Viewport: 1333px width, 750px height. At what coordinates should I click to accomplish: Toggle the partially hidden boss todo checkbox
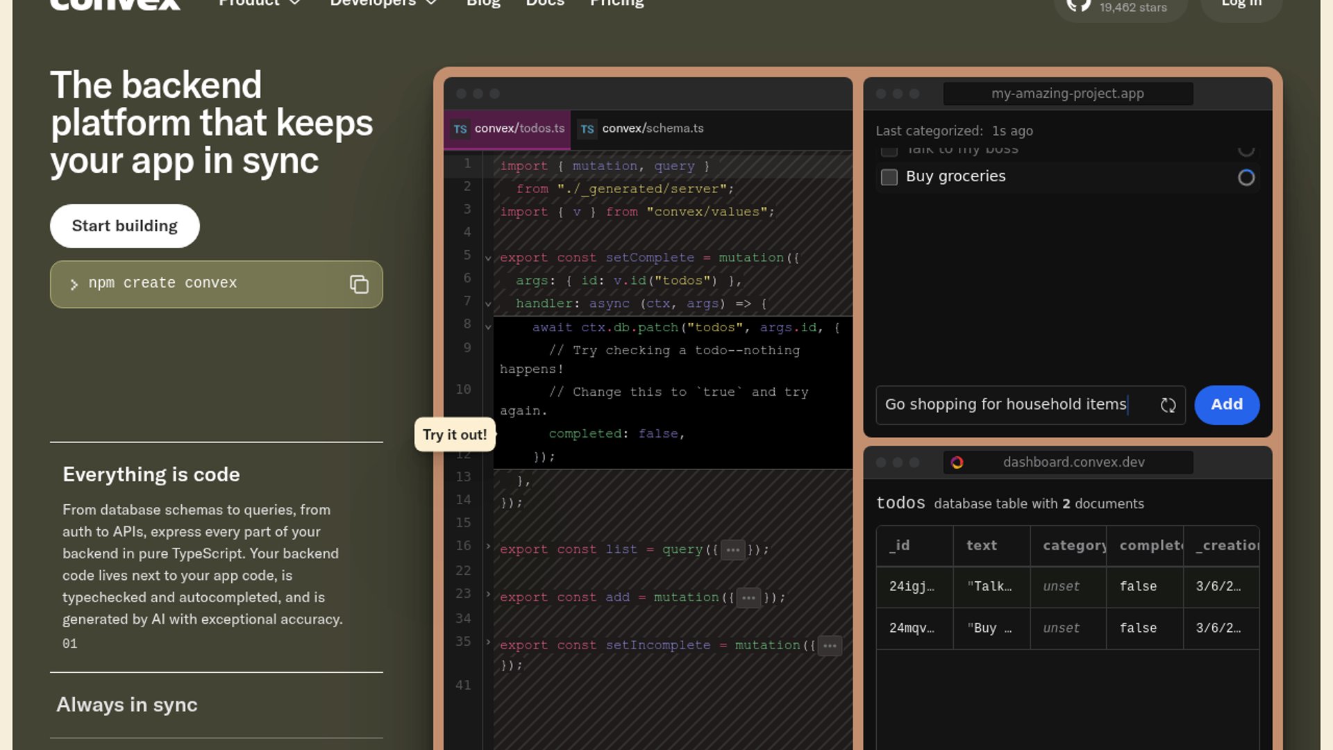click(889, 151)
